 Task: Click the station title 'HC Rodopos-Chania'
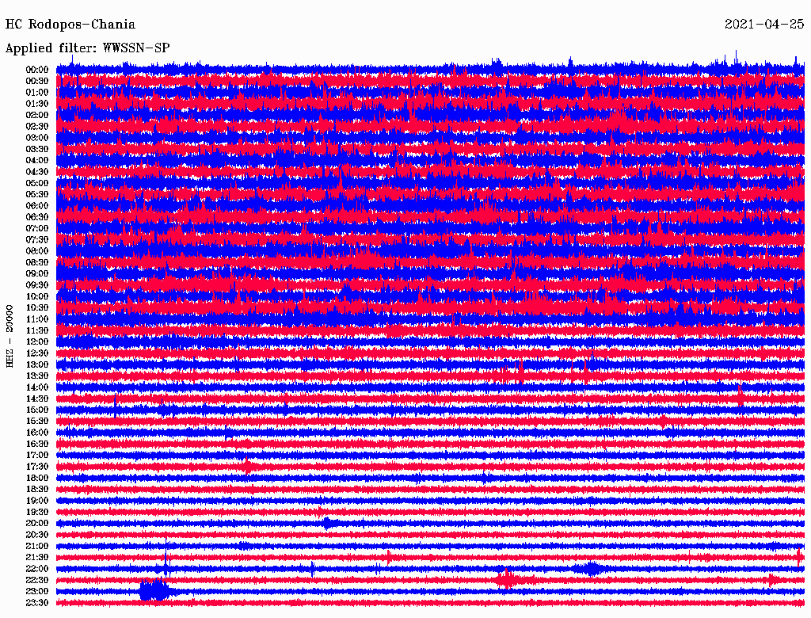click(x=70, y=25)
